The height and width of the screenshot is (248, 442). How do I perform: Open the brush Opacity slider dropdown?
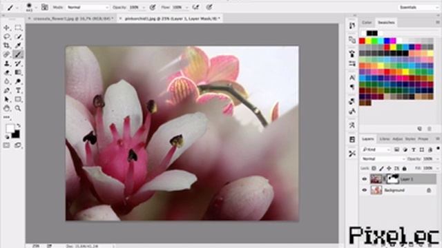(x=144, y=8)
